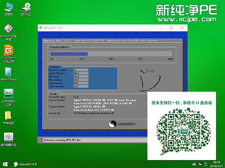Open the 此电脑 desktop icon
The height and width of the screenshot is (168, 225).
tap(9, 9)
